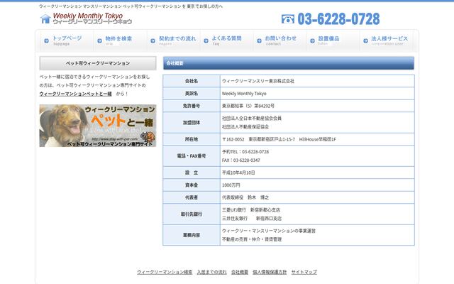Open the 設置備品 menu item
The width and height of the screenshot is (454, 284).
pos(333,41)
